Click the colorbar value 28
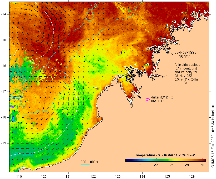216x179 pixels. pos(171,165)
